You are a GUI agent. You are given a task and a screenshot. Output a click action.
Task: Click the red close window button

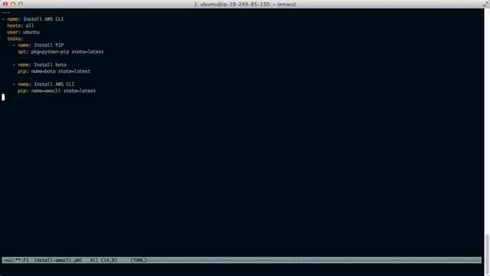click(5, 4)
